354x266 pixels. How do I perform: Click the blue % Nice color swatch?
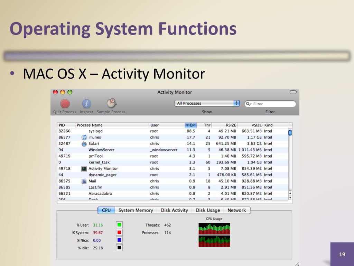point(119,240)
